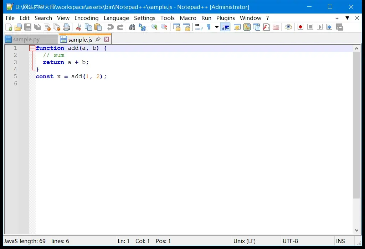Screen dimensions: 365x249
Task: Open the Function List panel icon
Action: [266, 27]
